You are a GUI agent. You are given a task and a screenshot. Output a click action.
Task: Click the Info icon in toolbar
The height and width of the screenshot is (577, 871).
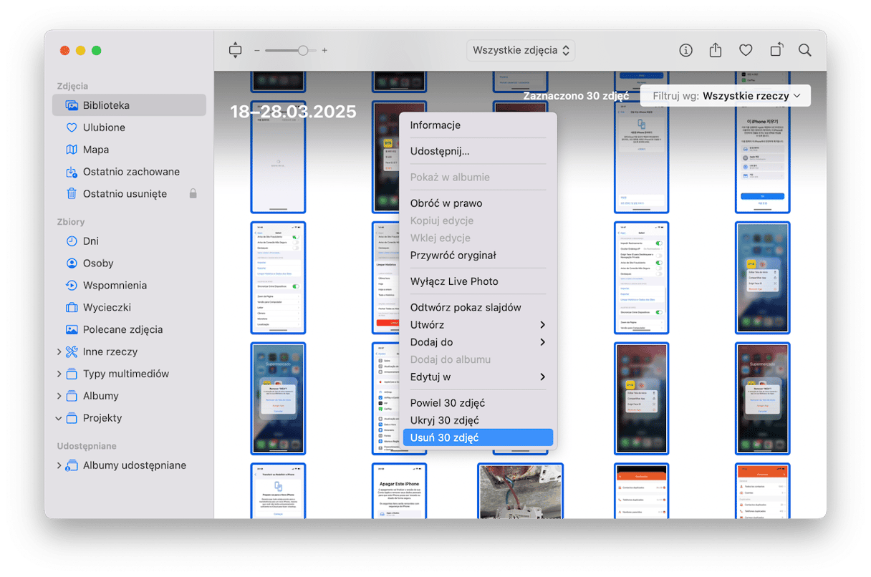(685, 50)
